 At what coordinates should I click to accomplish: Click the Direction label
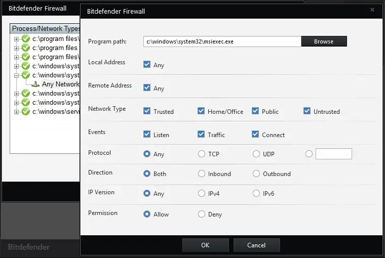[x=100, y=173]
